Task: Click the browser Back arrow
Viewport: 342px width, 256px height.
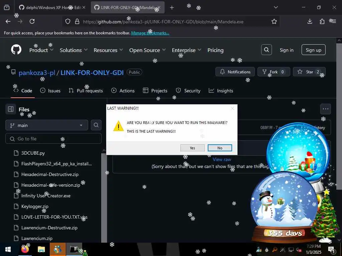Action: [x=8, y=21]
